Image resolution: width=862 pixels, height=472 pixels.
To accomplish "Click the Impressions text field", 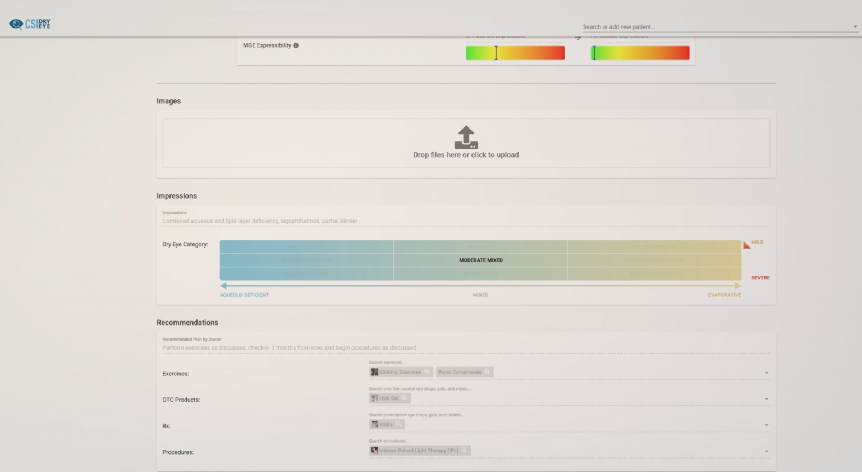I will point(466,221).
